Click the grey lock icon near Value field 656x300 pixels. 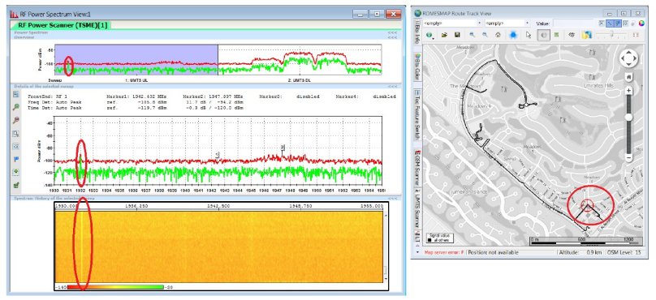tap(633, 24)
